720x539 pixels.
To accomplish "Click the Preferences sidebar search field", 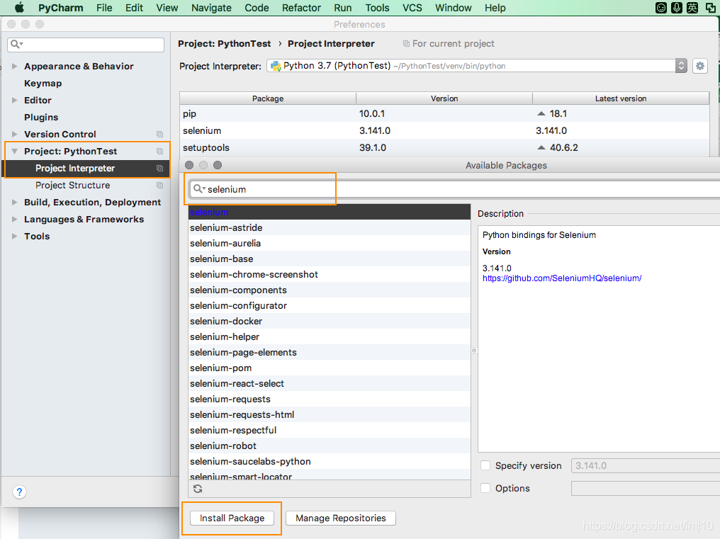I will pos(86,45).
